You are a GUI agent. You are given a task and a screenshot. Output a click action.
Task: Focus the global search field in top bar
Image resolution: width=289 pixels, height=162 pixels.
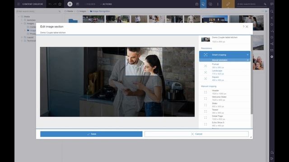click(250, 4)
